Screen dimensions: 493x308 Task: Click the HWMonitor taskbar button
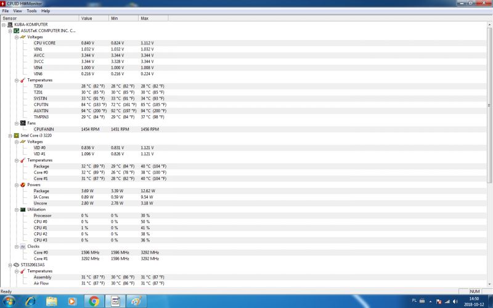(x=115, y=301)
